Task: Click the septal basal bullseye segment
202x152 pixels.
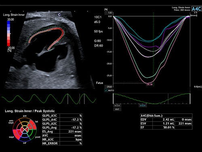Action: click(16, 134)
